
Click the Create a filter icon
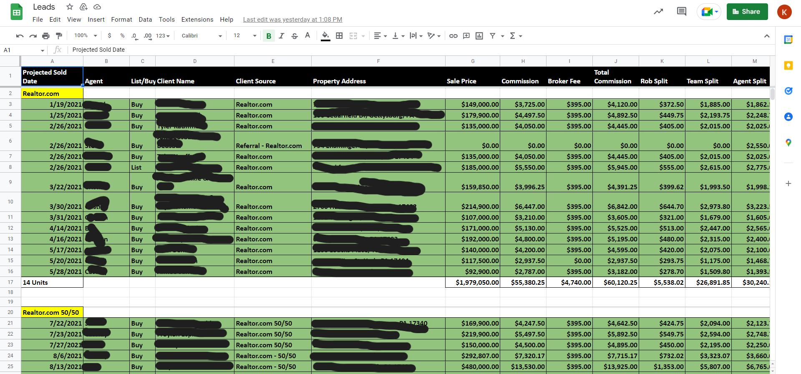[x=493, y=36]
